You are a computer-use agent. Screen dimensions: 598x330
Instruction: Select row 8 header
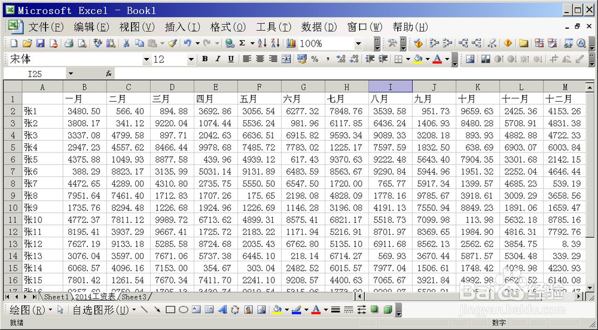[13, 184]
